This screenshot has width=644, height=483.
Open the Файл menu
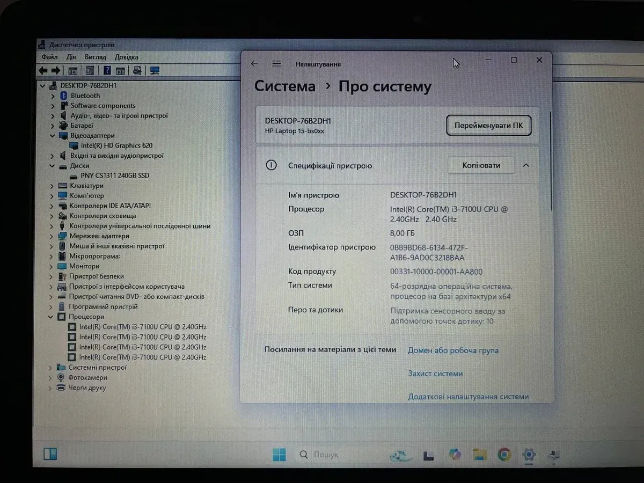tap(49, 57)
